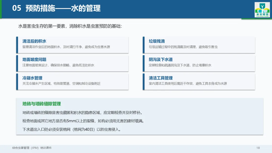The image size is (272, 153).
Task: Click the green heading 地砖与墙砖缝隙管理
Action: tap(42, 104)
